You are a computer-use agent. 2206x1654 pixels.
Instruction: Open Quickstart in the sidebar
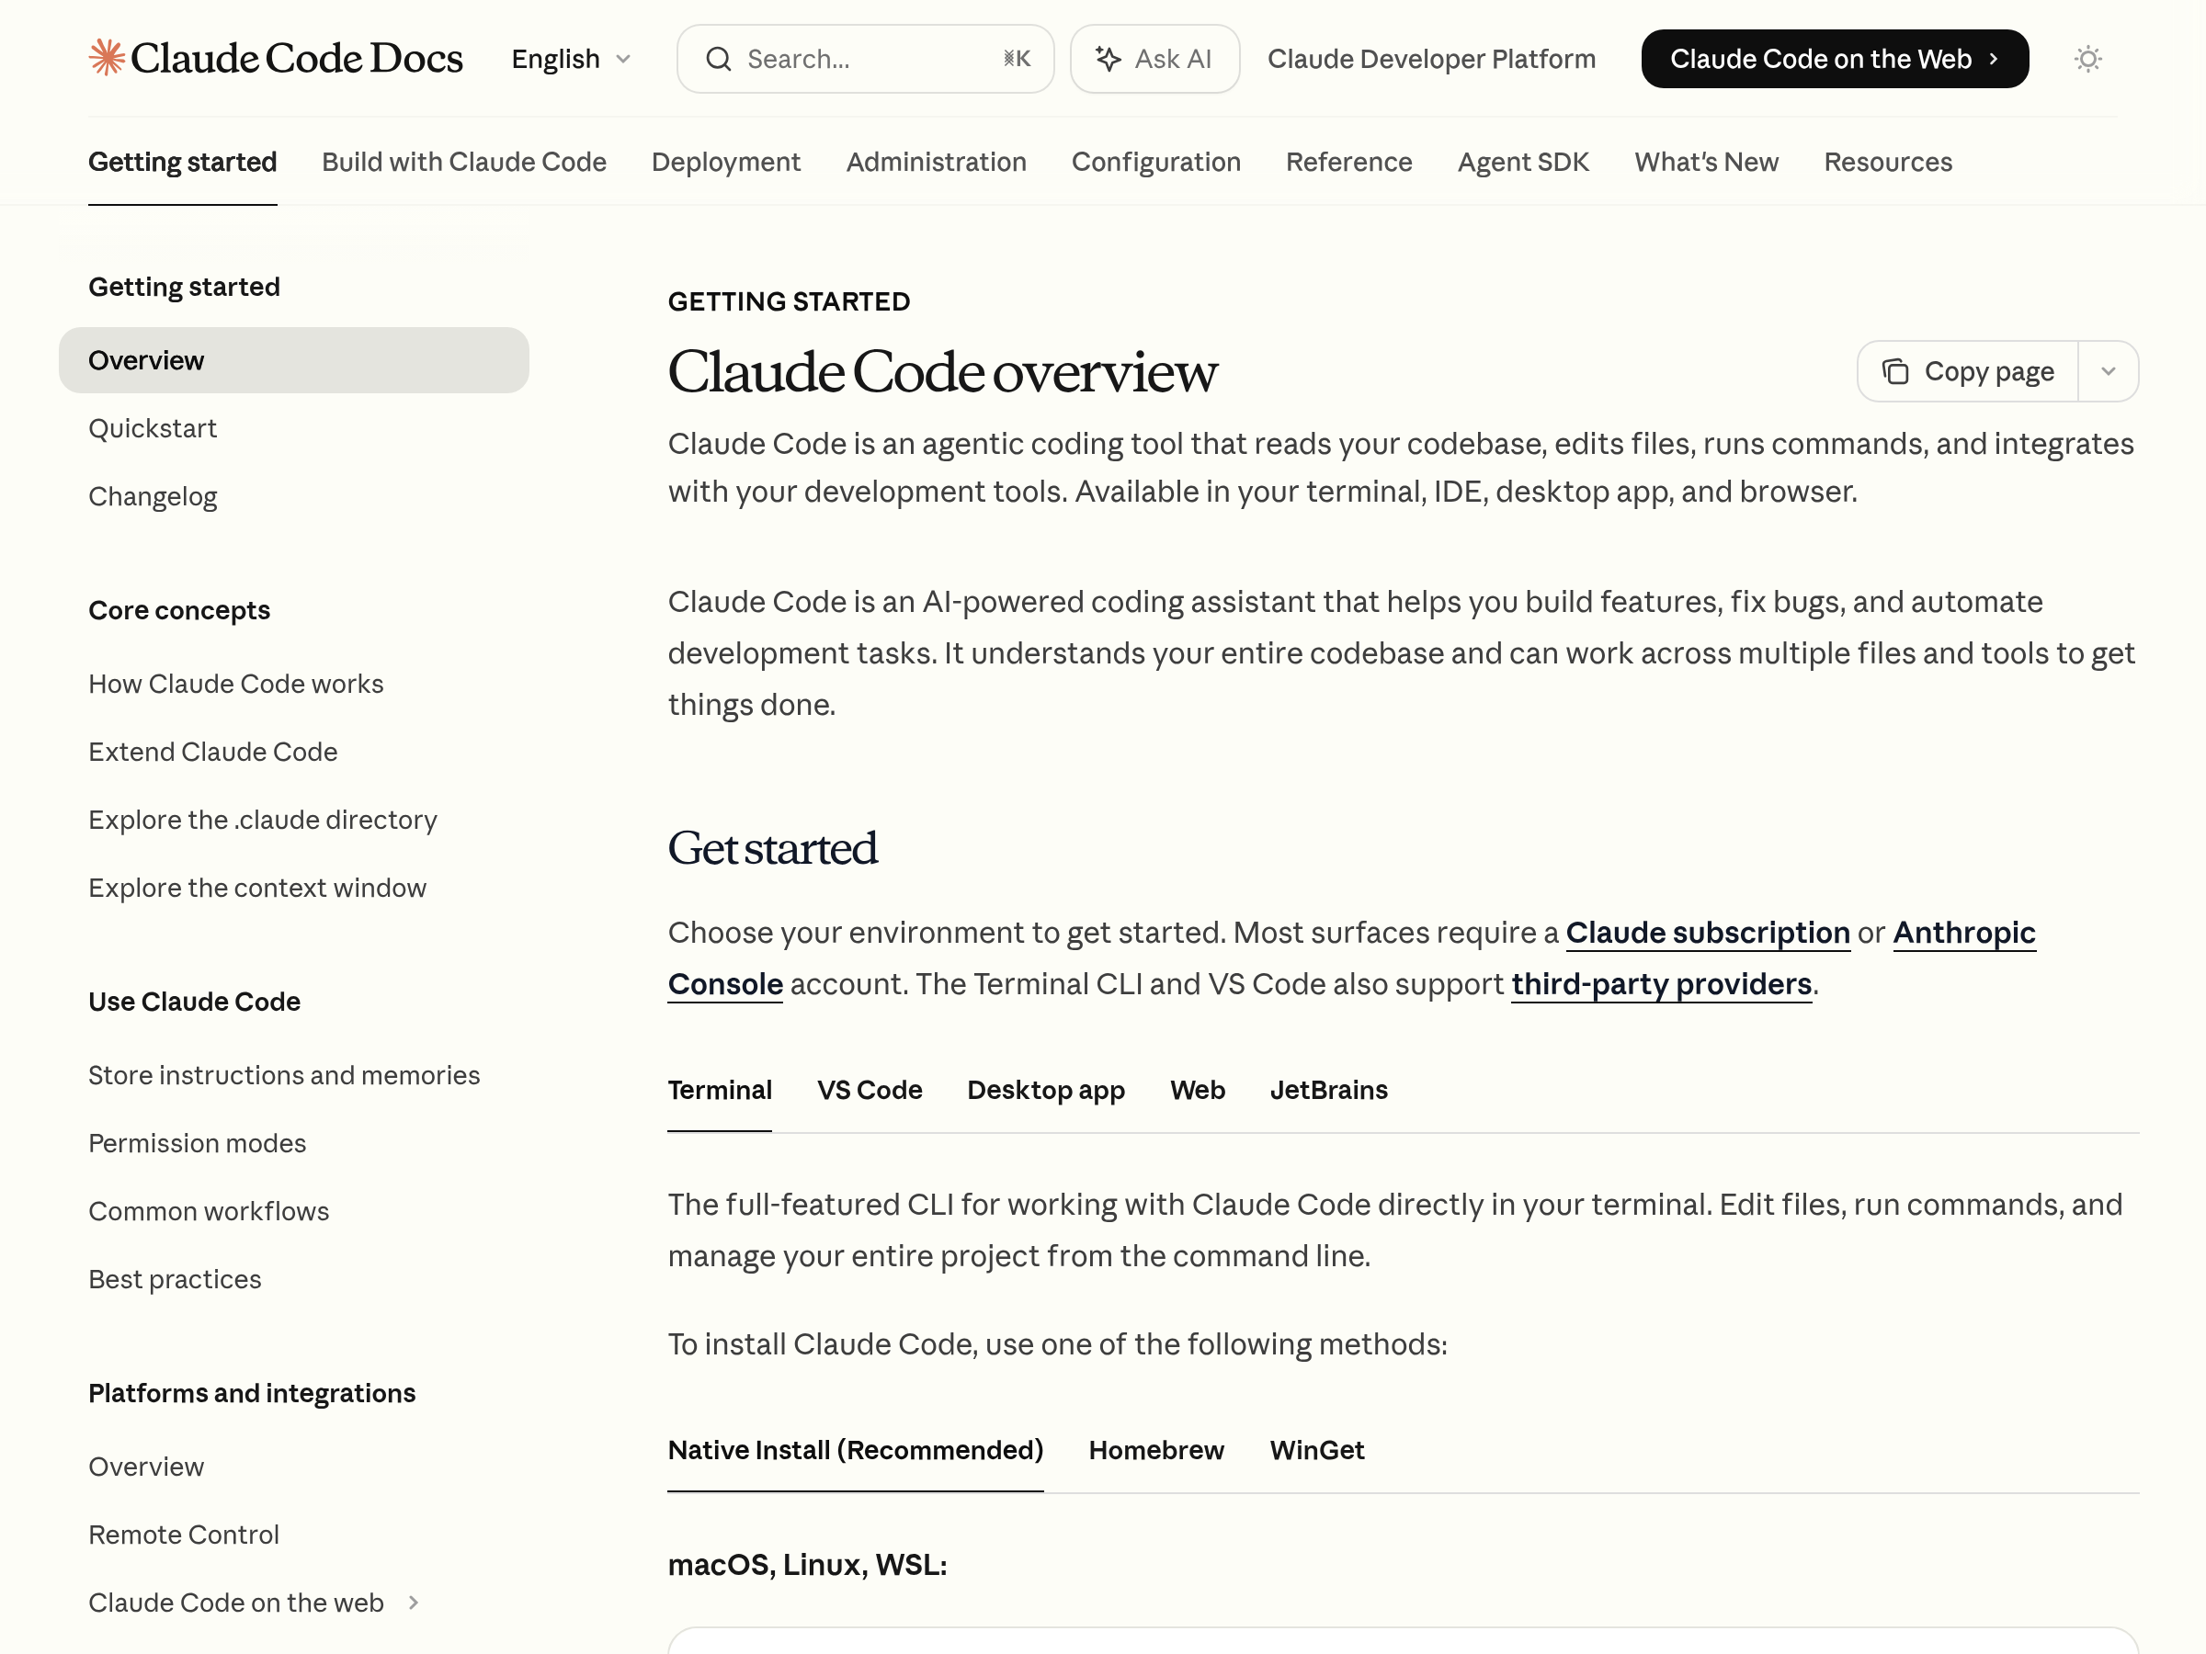tap(153, 429)
